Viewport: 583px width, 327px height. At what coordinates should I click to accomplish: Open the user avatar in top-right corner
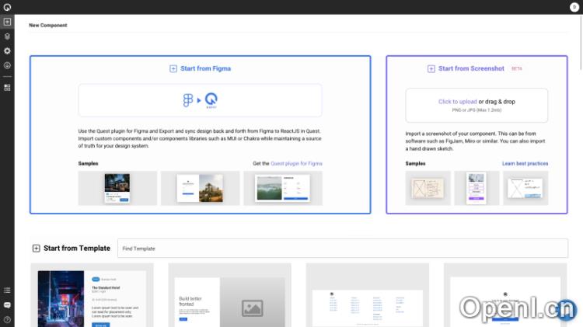[x=574, y=7]
